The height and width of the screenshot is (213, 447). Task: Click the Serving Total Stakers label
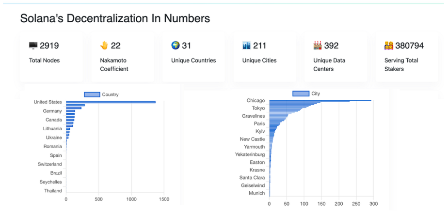[401, 65]
